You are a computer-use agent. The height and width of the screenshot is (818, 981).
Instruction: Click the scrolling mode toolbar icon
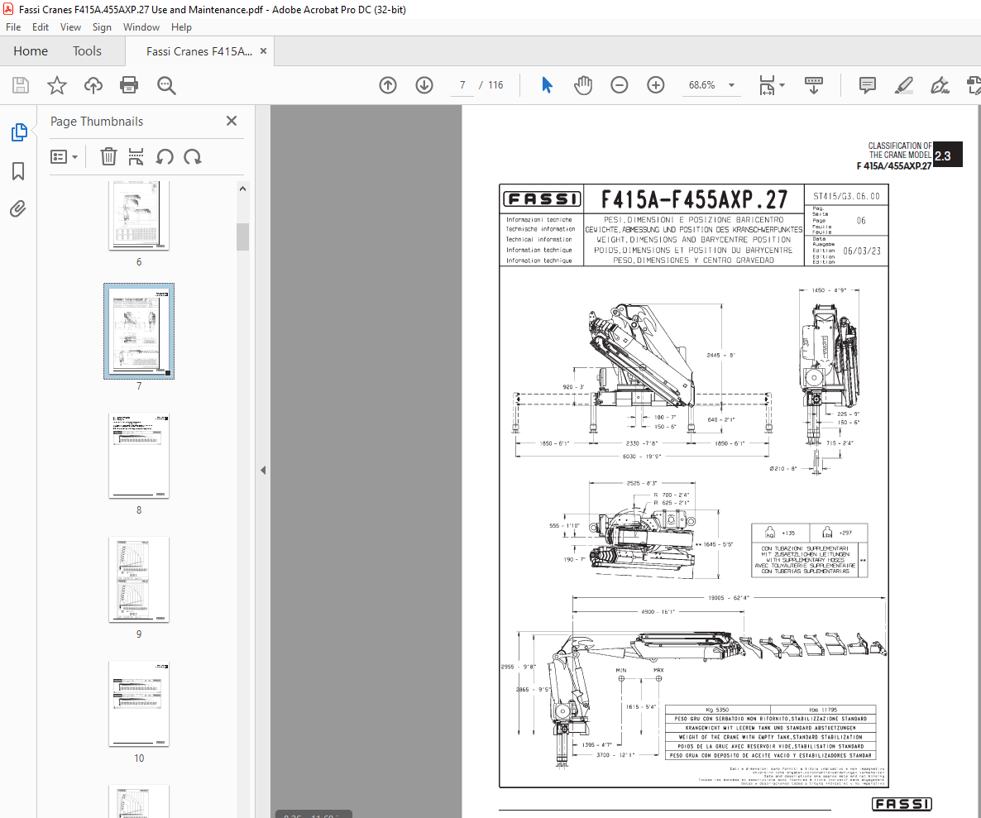(813, 85)
